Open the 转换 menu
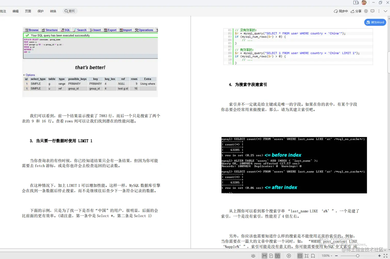The height and width of the screenshot is (259, 390). tap(53, 11)
